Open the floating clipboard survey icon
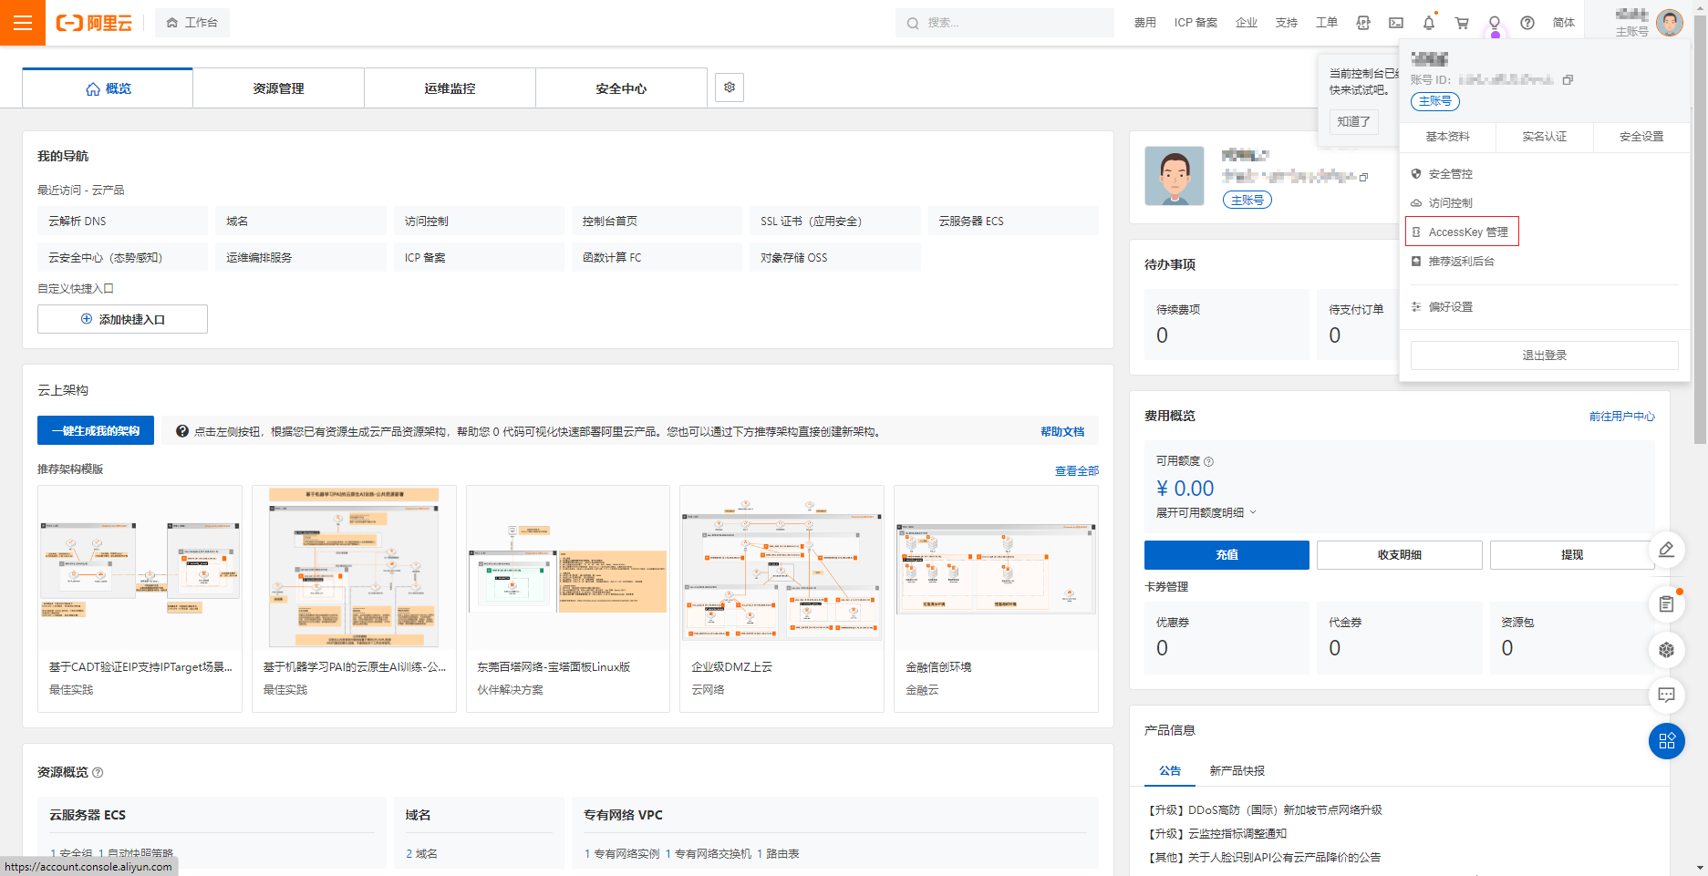This screenshot has height=876, width=1708. tap(1666, 603)
